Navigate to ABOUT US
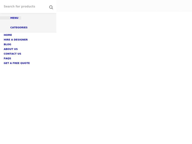Screen dimensions: 192x144 [x=11, y=49]
